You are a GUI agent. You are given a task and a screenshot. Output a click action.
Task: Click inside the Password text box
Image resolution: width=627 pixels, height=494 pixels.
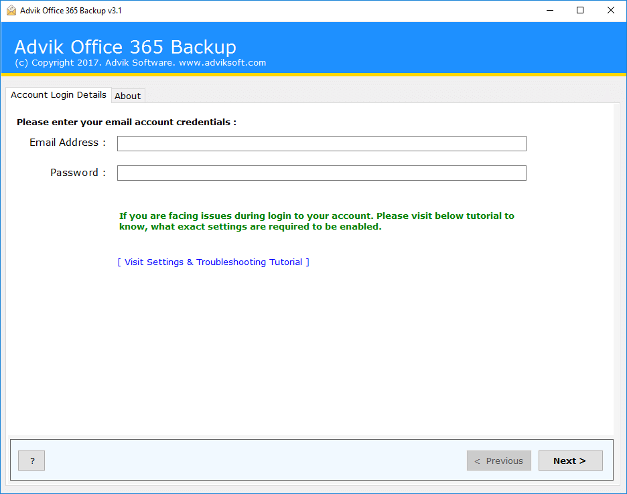pyautogui.click(x=322, y=173)
